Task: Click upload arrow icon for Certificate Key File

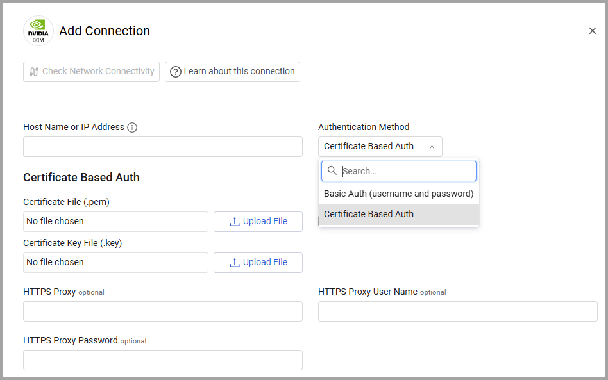Action: coord(235,263)
